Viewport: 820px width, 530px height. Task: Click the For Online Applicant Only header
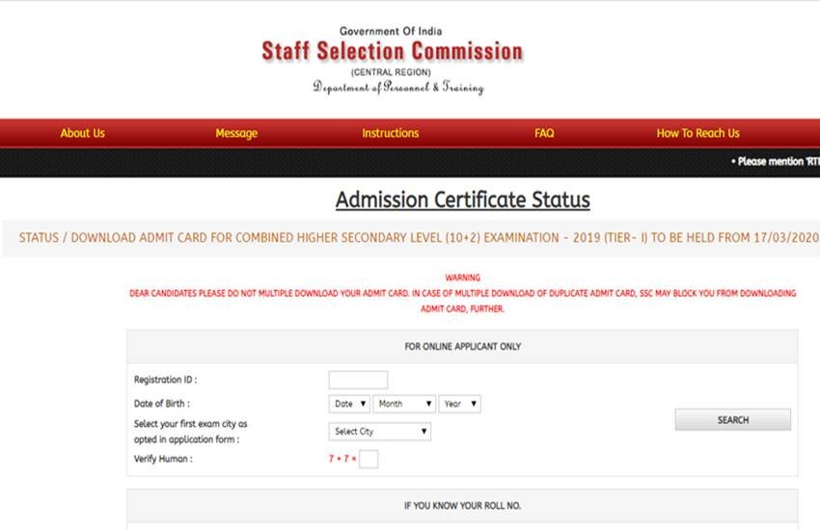(462, 346)
